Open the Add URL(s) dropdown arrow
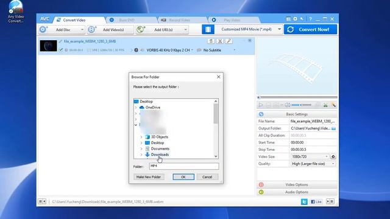This screenshot has width=390, height=219. point(185,30)
